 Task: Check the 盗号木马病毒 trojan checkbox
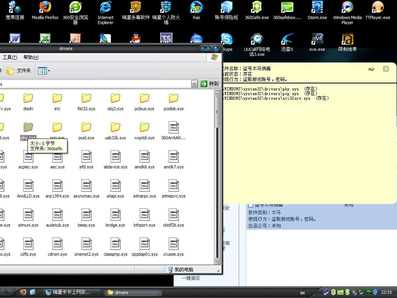(x=250, y=205)
